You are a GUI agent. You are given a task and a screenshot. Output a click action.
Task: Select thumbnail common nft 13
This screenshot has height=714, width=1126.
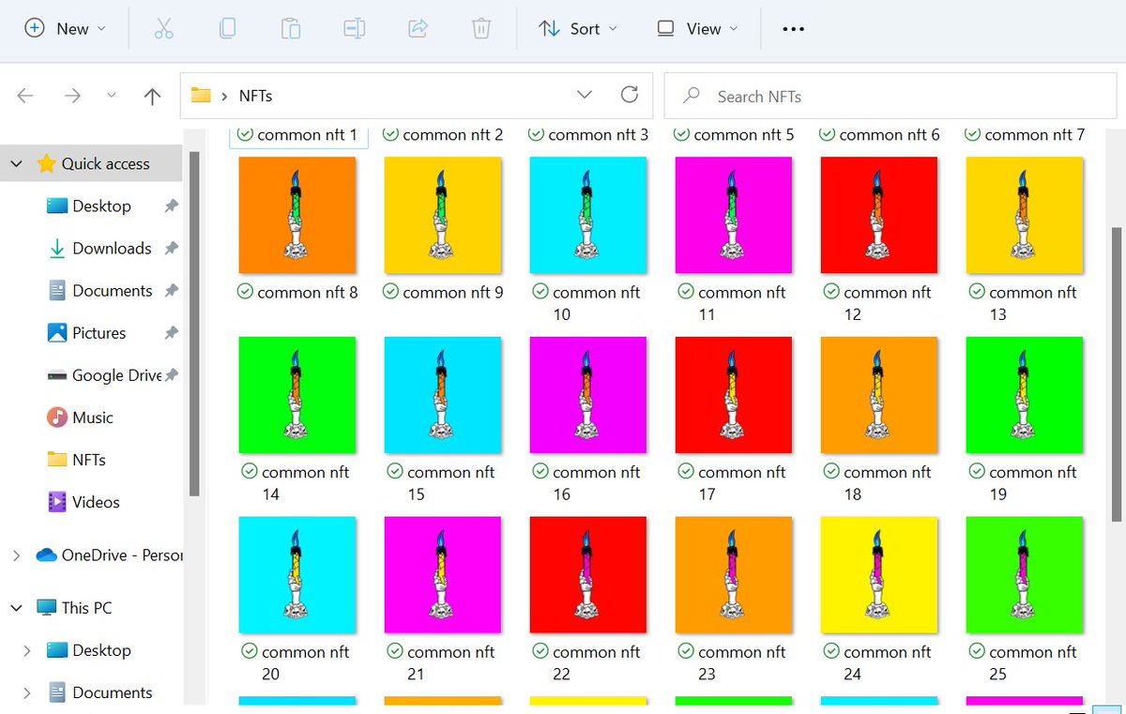click(x=1025, y=215)
